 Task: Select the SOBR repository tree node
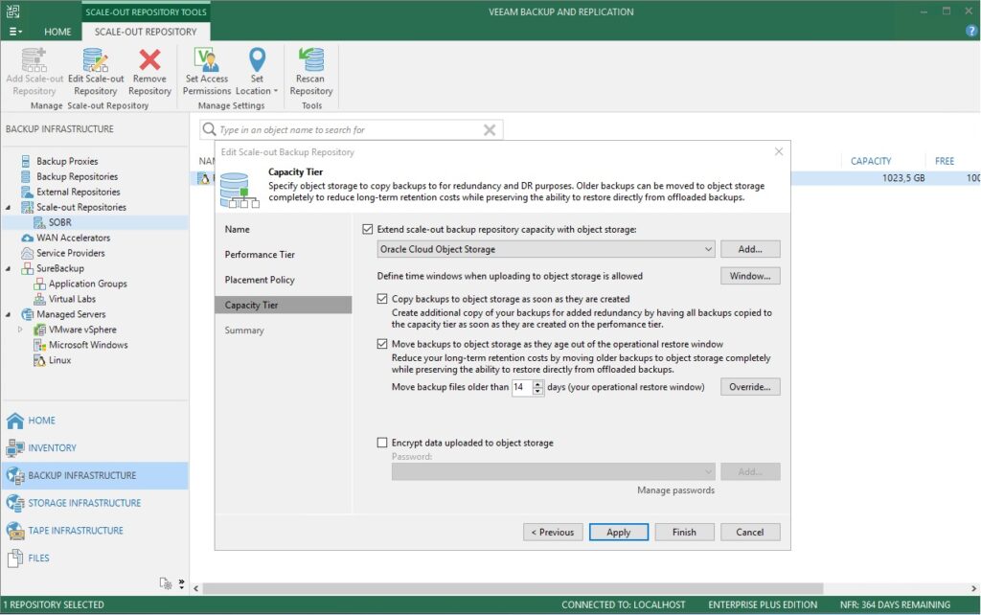(x=60, y=222)
